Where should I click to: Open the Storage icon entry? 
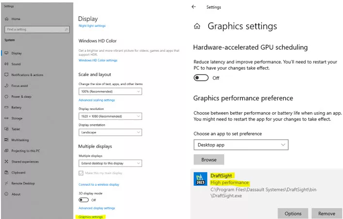[x=6, y=118]
